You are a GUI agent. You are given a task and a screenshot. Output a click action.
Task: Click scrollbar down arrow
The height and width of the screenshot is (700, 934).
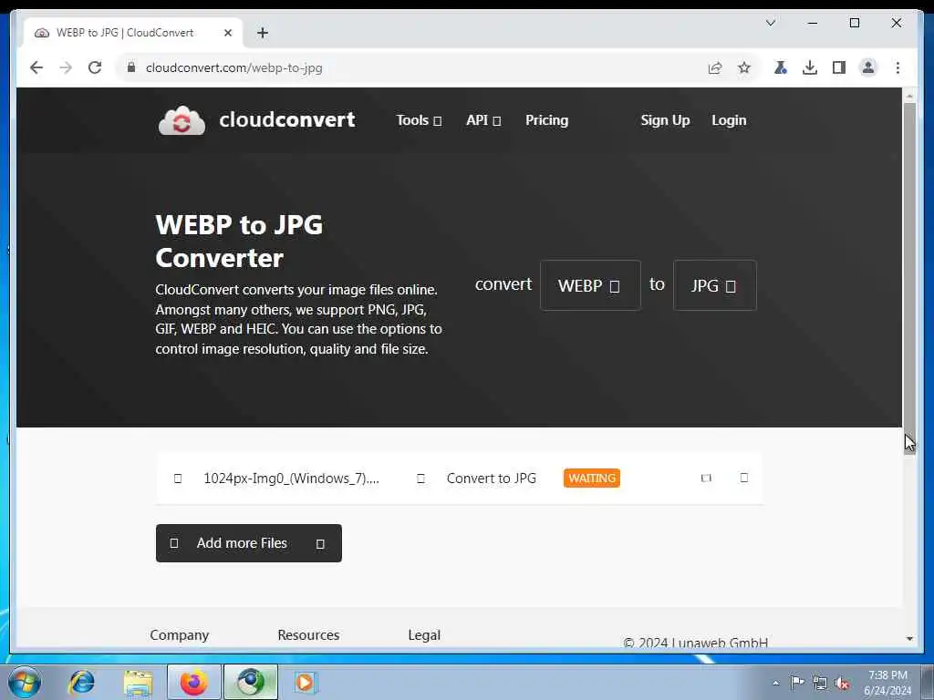[909, 638]
